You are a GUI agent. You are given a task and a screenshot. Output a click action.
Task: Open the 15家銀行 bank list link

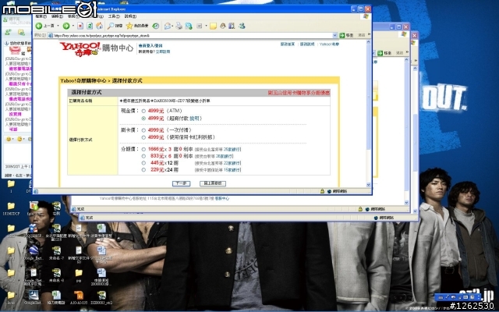(232, 170)
